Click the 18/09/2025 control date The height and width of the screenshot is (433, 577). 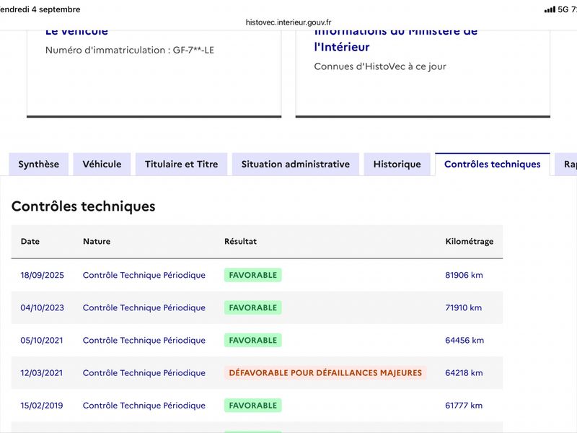43,275
